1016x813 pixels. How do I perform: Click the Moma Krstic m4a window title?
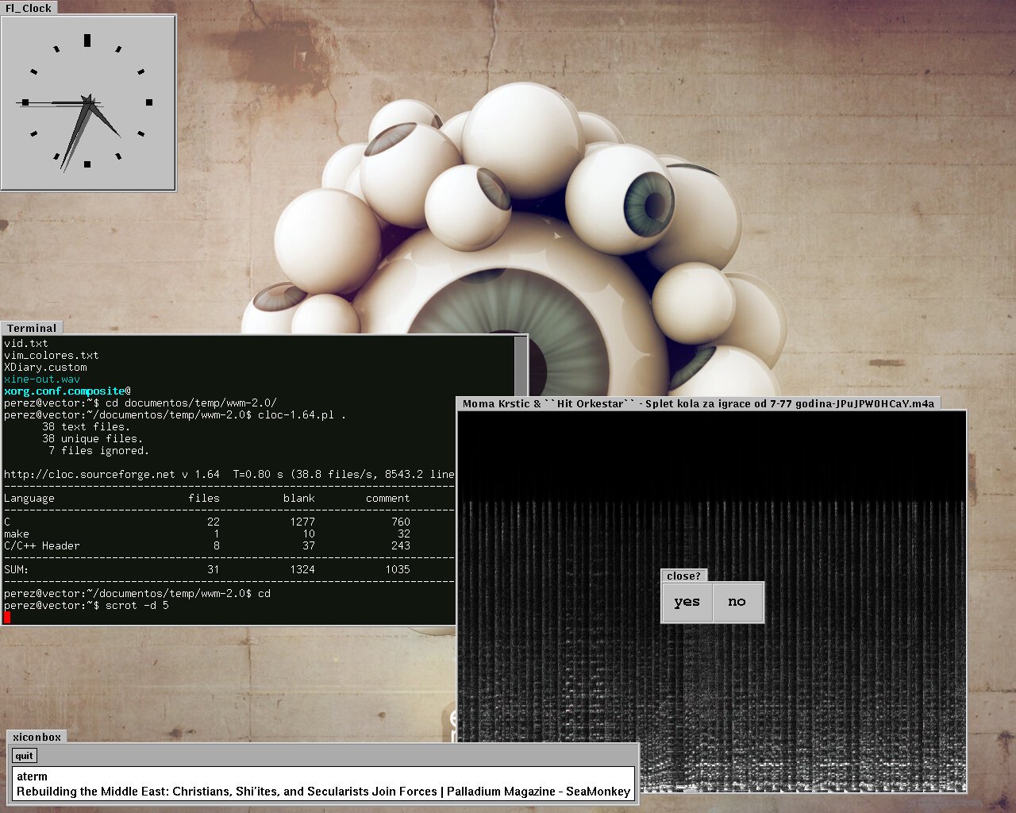click(698, 403)
